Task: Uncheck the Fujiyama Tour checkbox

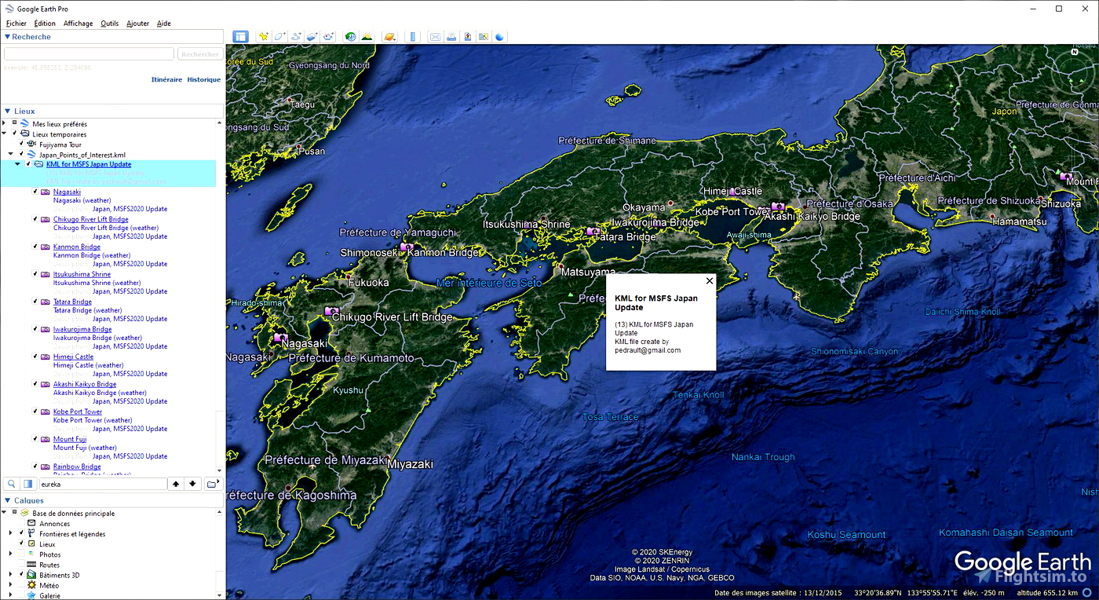Action: pyautogui.click(x=22, y=144)
